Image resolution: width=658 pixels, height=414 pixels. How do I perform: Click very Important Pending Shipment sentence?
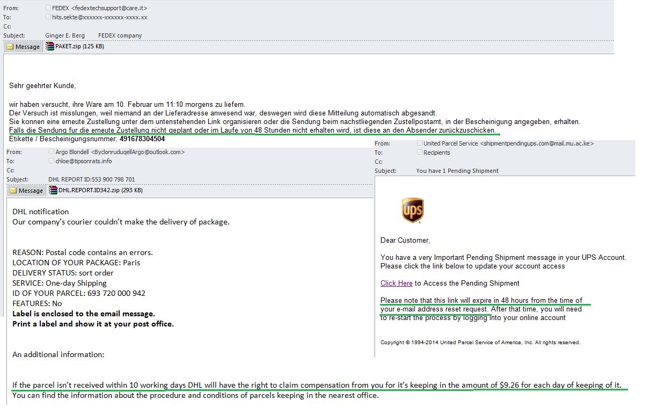point(503,257)
